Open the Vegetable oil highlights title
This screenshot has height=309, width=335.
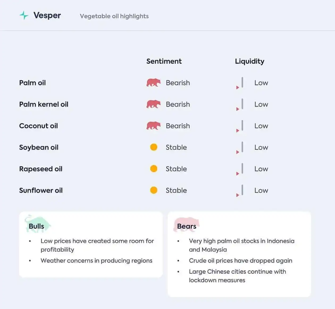point(114,16)
